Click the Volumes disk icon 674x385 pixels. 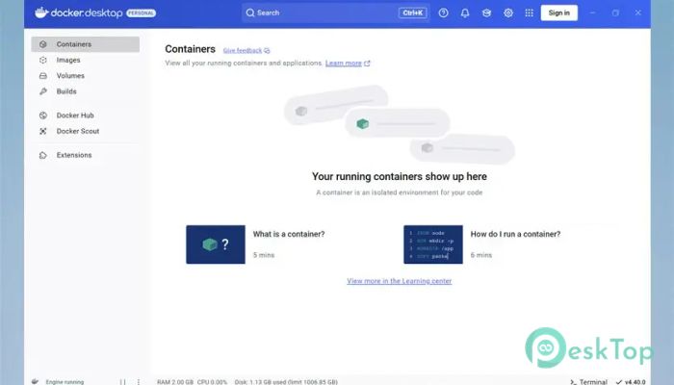(x=43, y=76)
